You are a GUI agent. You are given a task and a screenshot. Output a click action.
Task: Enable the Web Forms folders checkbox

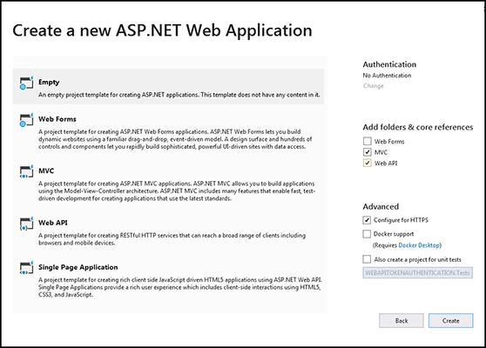pyautogui.click(x=367, y=141)
